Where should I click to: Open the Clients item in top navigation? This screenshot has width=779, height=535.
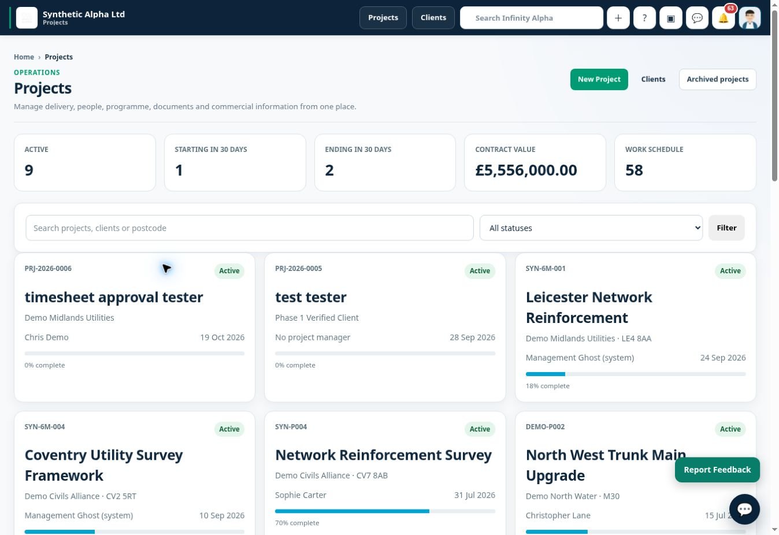click(433, 18)
